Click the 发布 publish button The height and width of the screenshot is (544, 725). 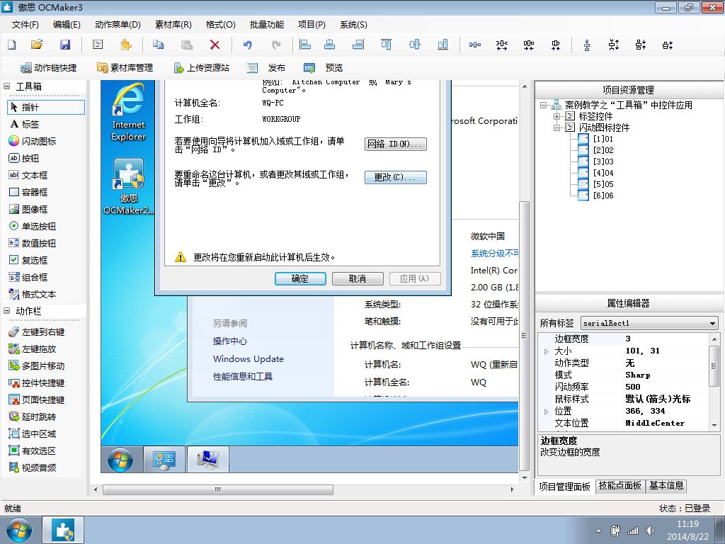[x=266, y=68]
